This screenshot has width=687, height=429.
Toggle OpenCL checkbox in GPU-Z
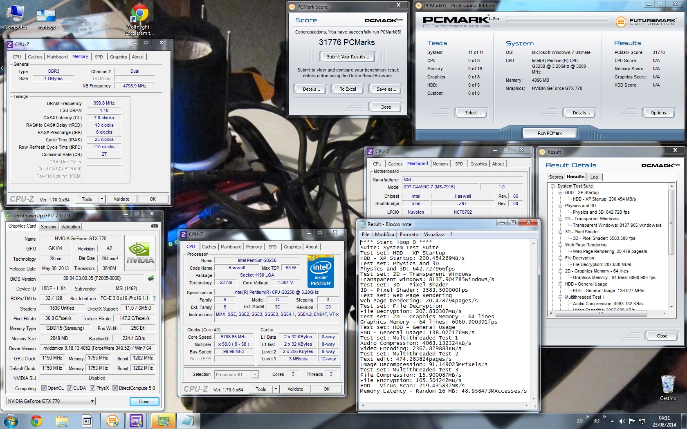click(44, 388)
